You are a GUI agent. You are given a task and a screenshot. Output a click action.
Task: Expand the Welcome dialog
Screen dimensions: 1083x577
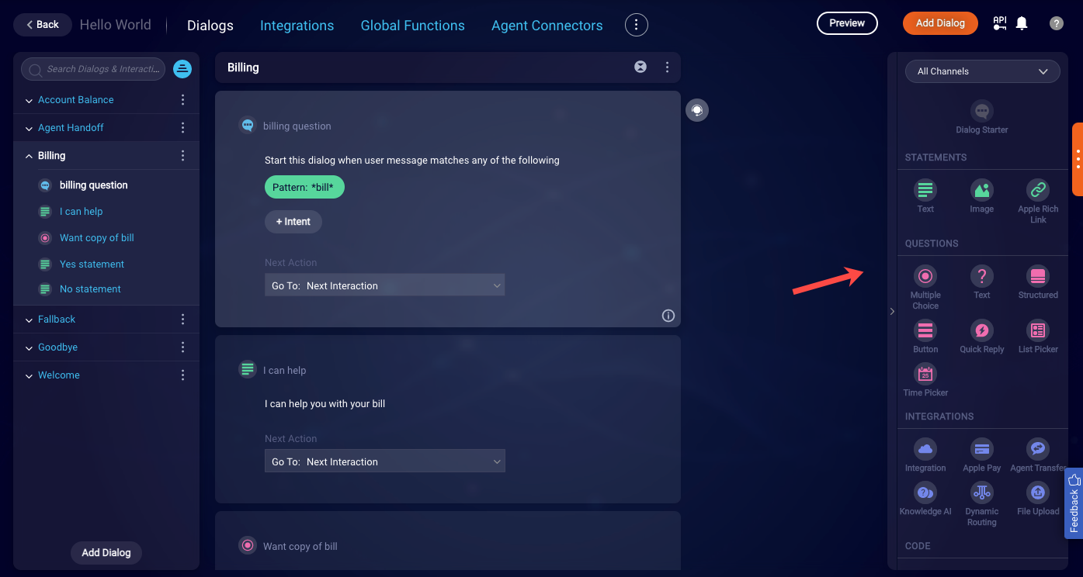[x=29, y=376]
